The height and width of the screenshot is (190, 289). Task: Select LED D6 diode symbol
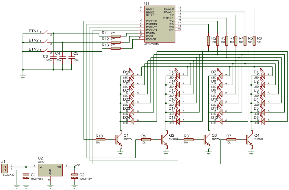pyautogui.click(x=263, y=121)
